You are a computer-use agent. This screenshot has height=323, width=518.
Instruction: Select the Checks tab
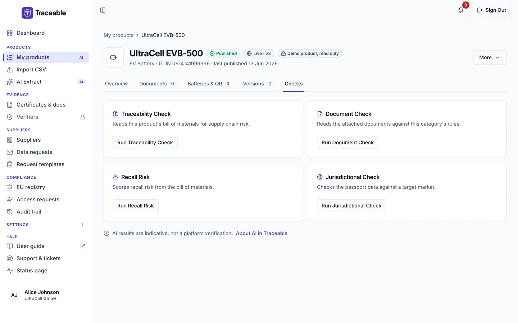click(294, 84)
